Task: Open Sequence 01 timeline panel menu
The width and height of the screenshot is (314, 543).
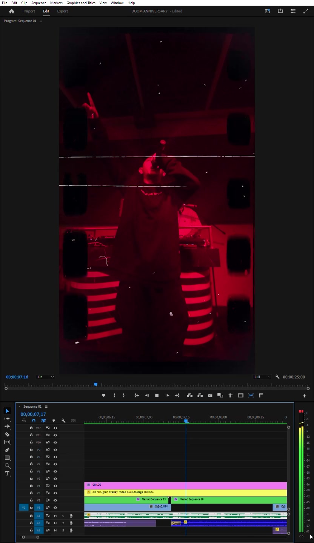Action: pos(46,406)
